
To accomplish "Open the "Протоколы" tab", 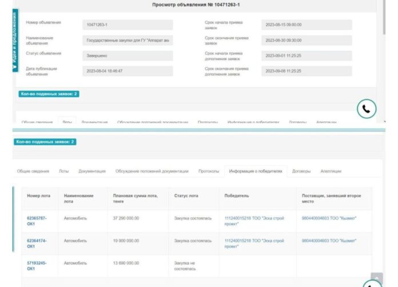I will pyautogui.click(x=208, y=171).
